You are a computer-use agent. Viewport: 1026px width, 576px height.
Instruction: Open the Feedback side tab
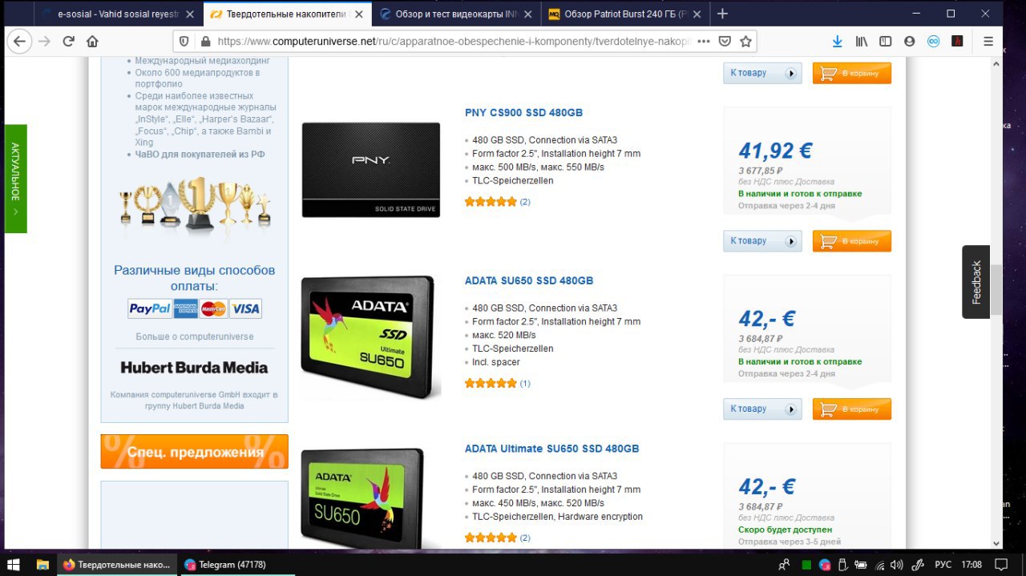coord(976,282)
